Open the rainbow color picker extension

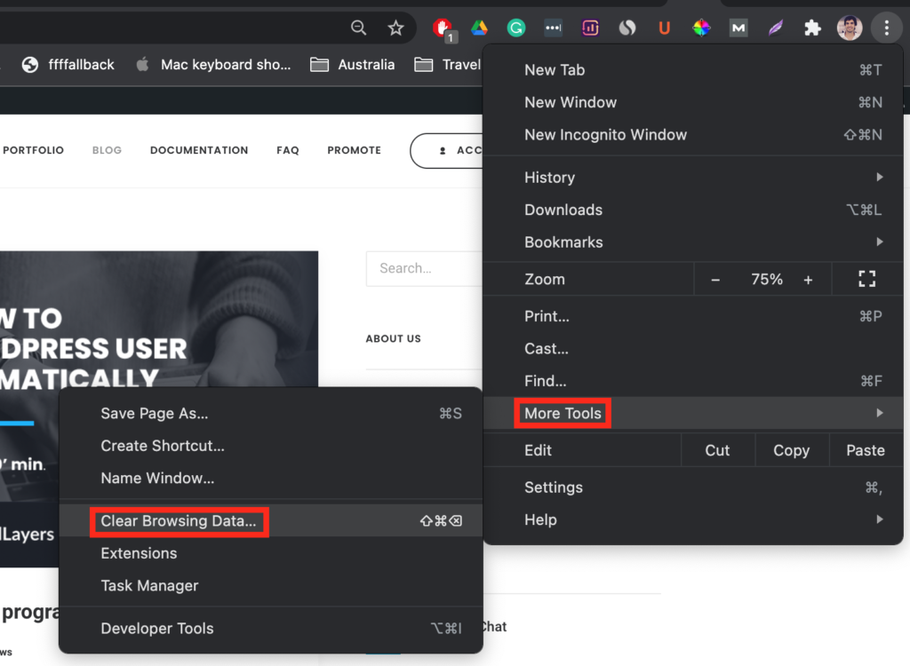702,28
